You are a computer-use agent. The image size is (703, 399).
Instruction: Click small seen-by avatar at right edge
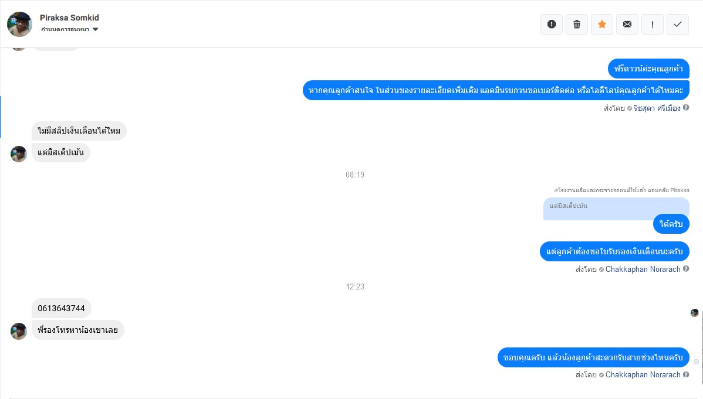(x=694, y=312)
